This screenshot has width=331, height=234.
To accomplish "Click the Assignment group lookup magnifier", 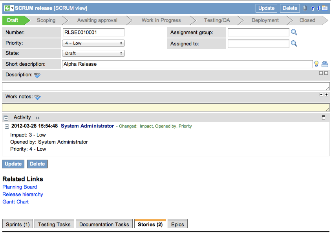I will pos(294,32).
